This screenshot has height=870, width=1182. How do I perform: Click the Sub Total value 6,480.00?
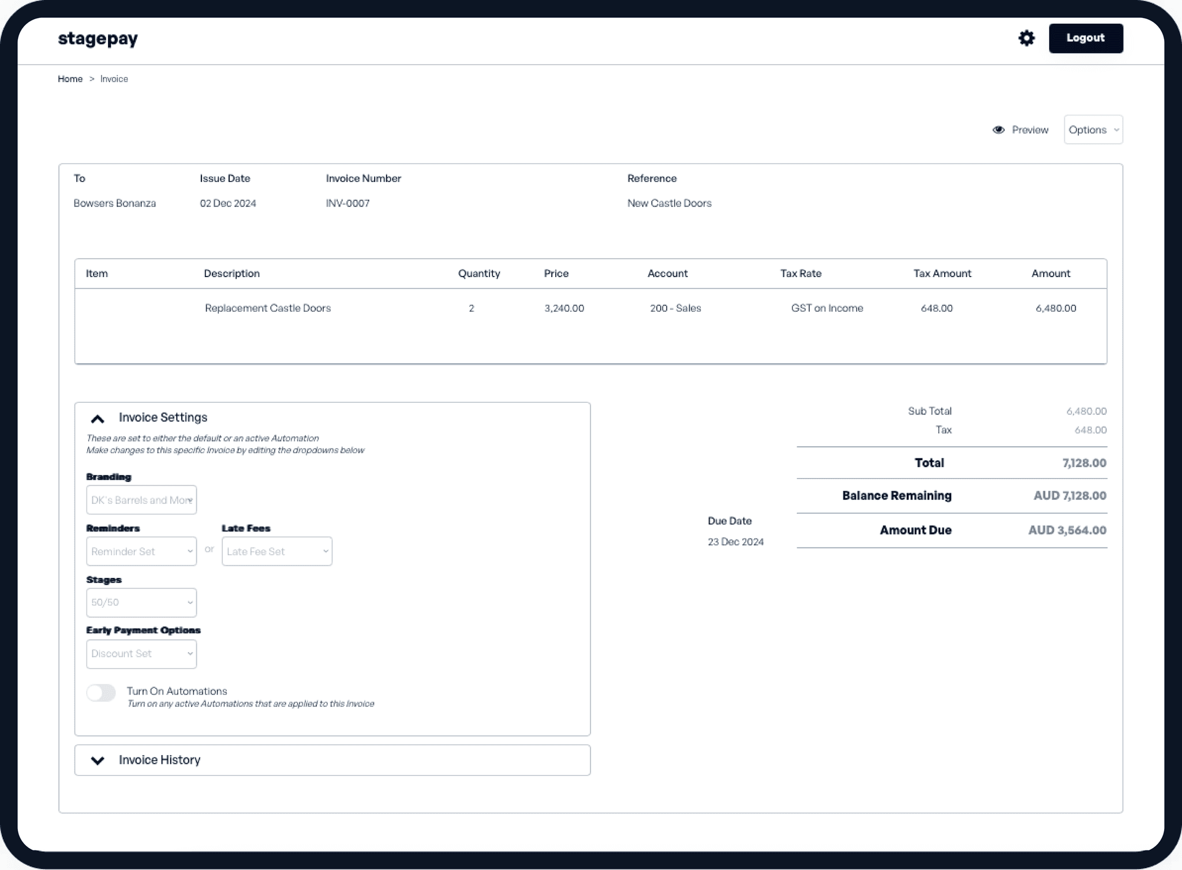click(x=1086, y=411)
